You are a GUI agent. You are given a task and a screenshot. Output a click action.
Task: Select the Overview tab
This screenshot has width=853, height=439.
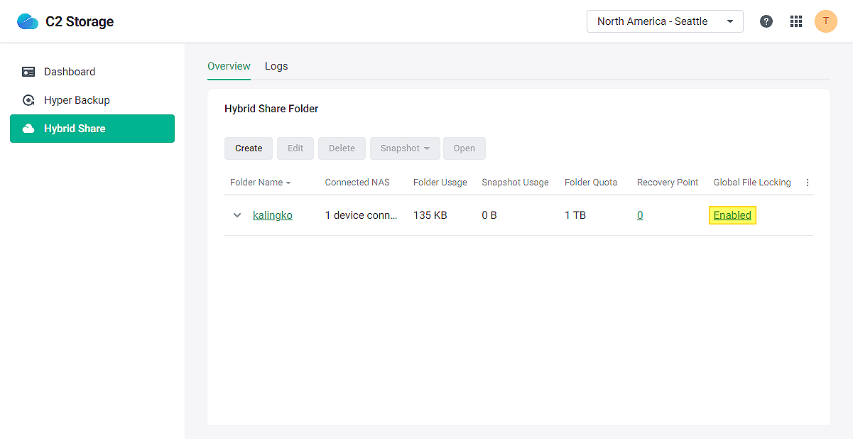pos(229,66)
